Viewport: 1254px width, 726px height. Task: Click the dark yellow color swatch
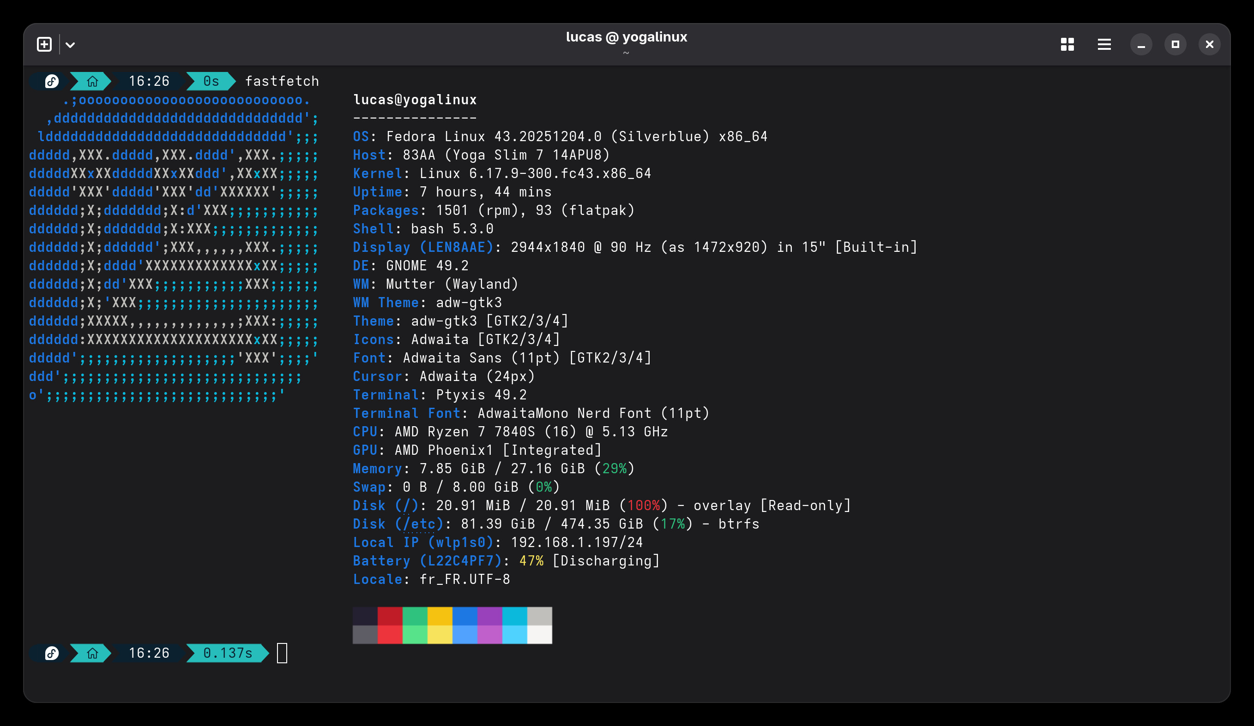click(x=440, y=616)
